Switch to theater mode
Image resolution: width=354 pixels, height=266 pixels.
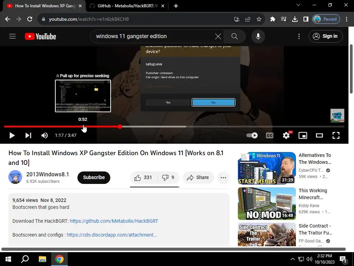tap(319, 135)
